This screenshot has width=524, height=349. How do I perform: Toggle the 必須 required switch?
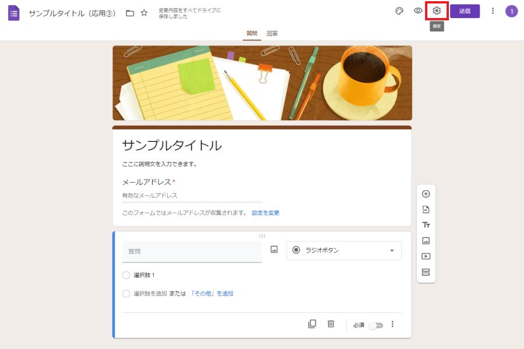pyautogui.click(x=376, y=325)
